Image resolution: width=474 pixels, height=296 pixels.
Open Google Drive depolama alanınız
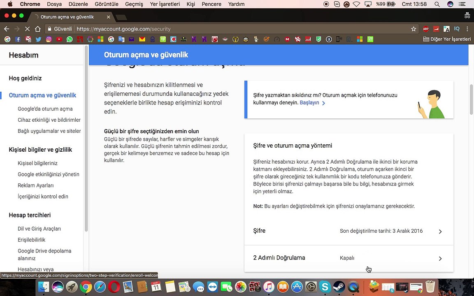pyautogui.click(x=44, y=254)
